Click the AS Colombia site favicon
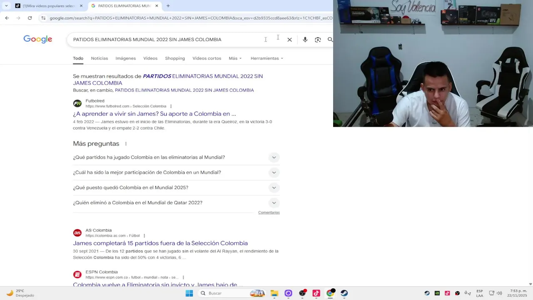This screenshot has width=533, height=300. coord(77,233)
